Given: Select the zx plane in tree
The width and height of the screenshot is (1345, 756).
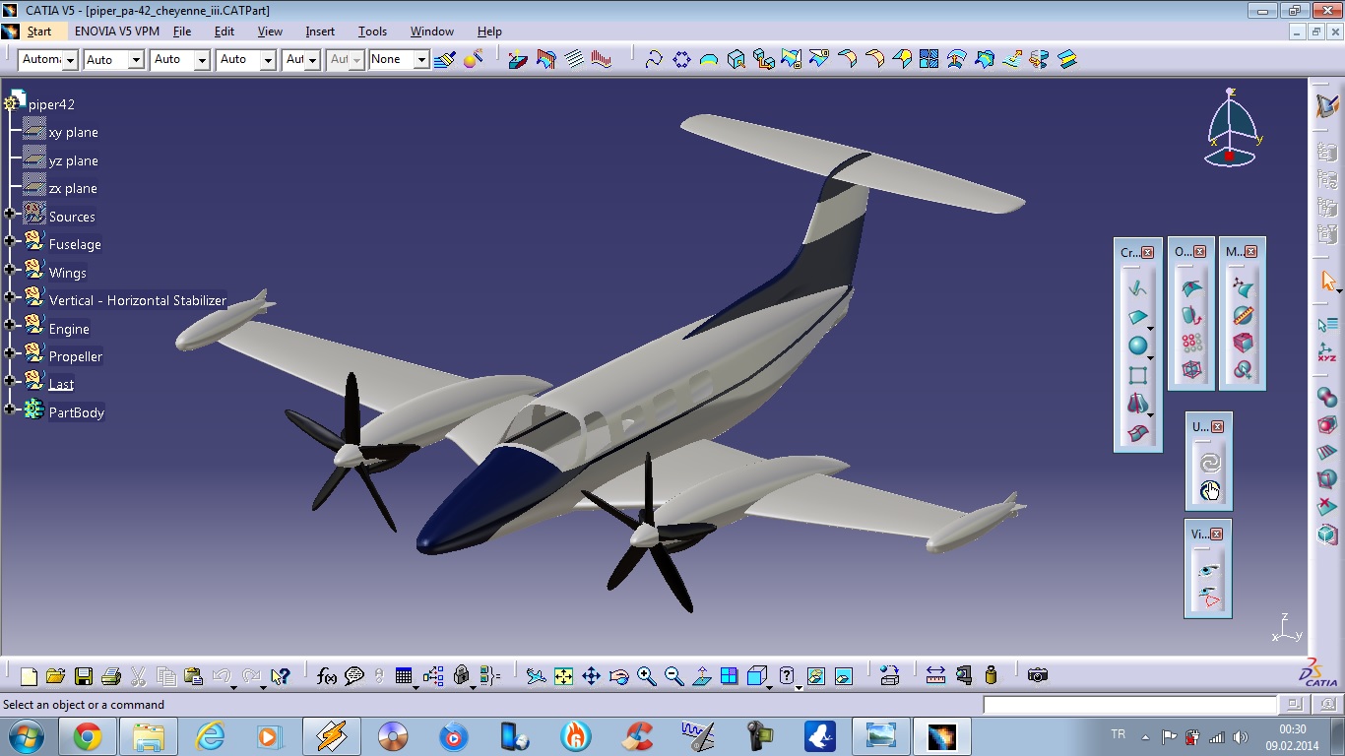Looking at the screenshot, I should point(74,189).
